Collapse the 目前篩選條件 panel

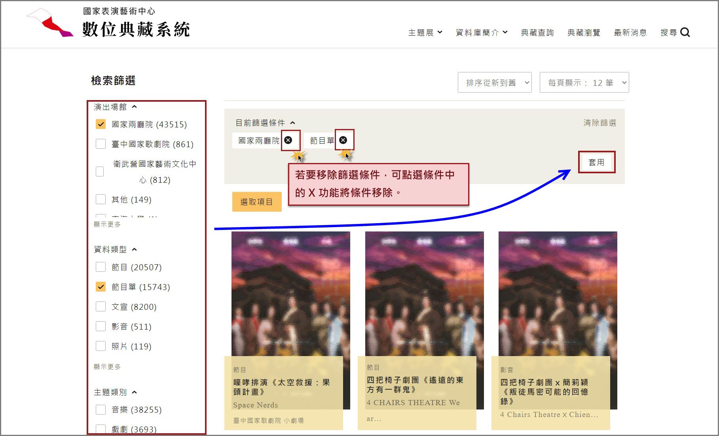pyautogui.click(x=292, y=122)
